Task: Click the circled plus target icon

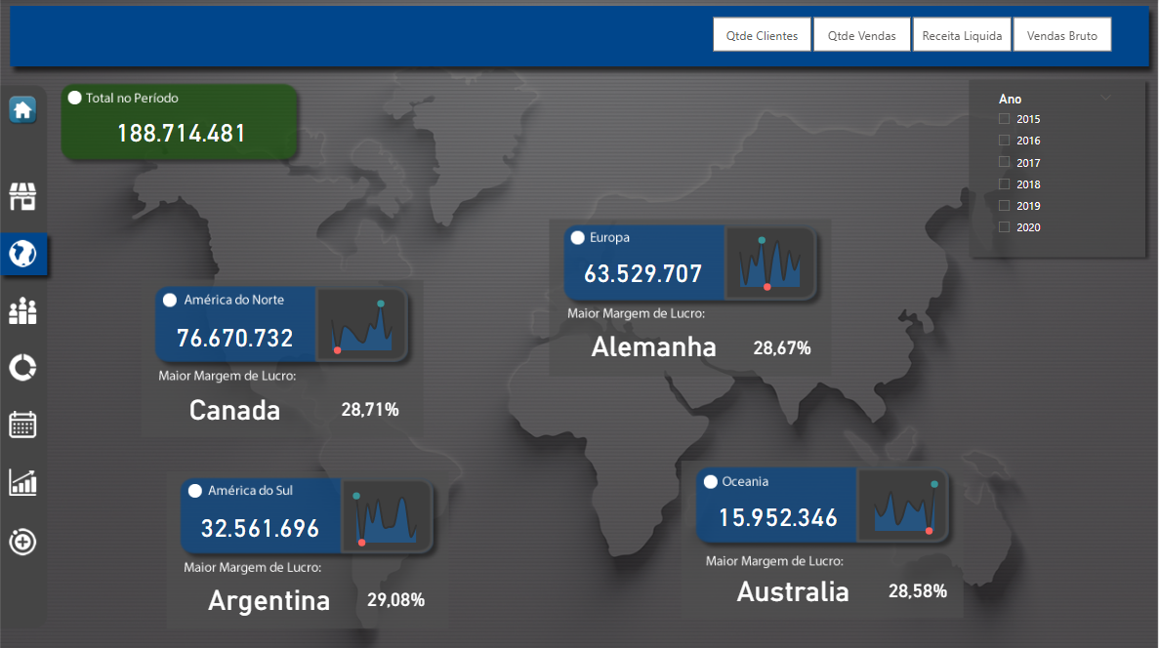Action: [x=22, y=541]
